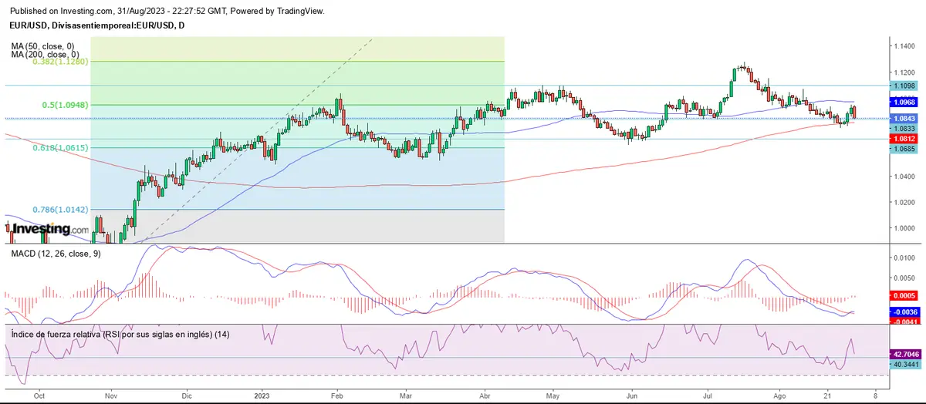Click the 1.1200 price axis value
Screen dimensions: 926x404
[x=904, y=73]
